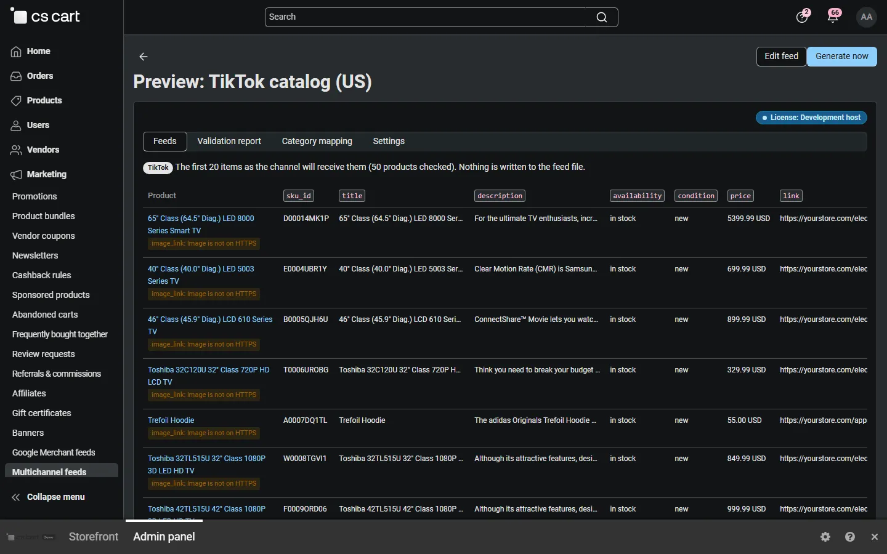The width and height of the screenshot is (887, 554).
Task: Open 65" Class LED 8000 Series product link
Action: (x=201, y=224)
